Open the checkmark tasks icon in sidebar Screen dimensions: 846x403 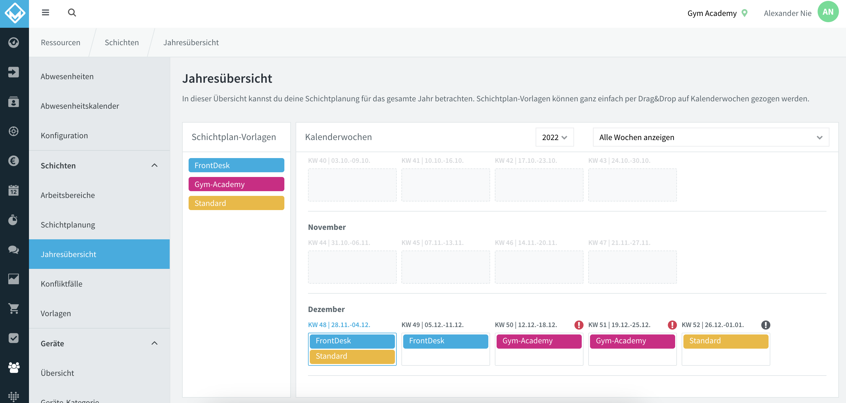[14, 338]
